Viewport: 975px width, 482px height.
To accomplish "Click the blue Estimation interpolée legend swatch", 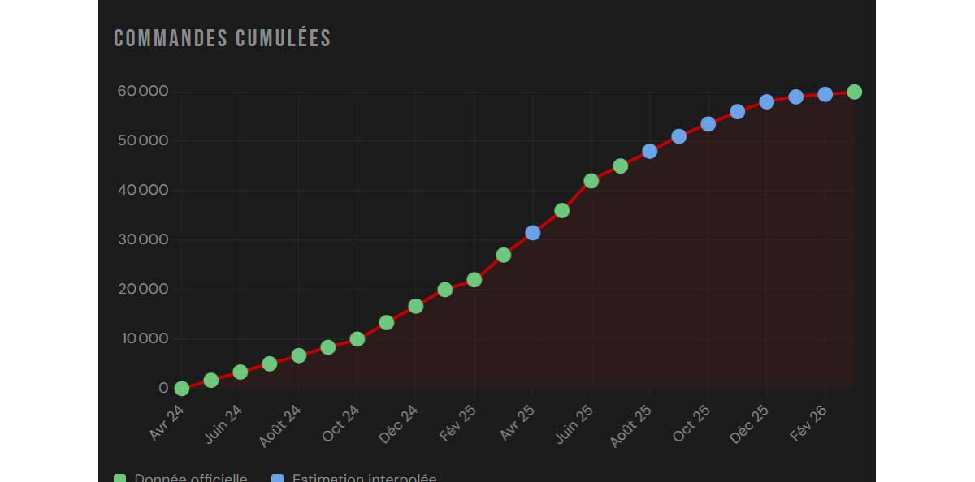I will tap(278, 479).
